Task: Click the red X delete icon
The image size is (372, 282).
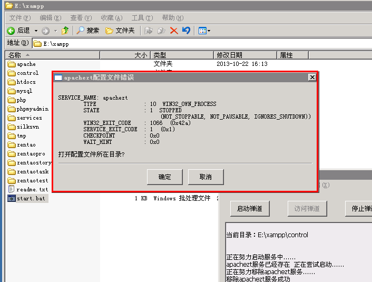Action: (x=174, y=31)
